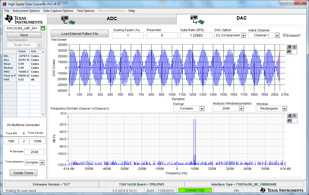This screenshot has height=195, width=309.
Task: Click the Scaling Factor input field
Action: (x=128, y=36)
